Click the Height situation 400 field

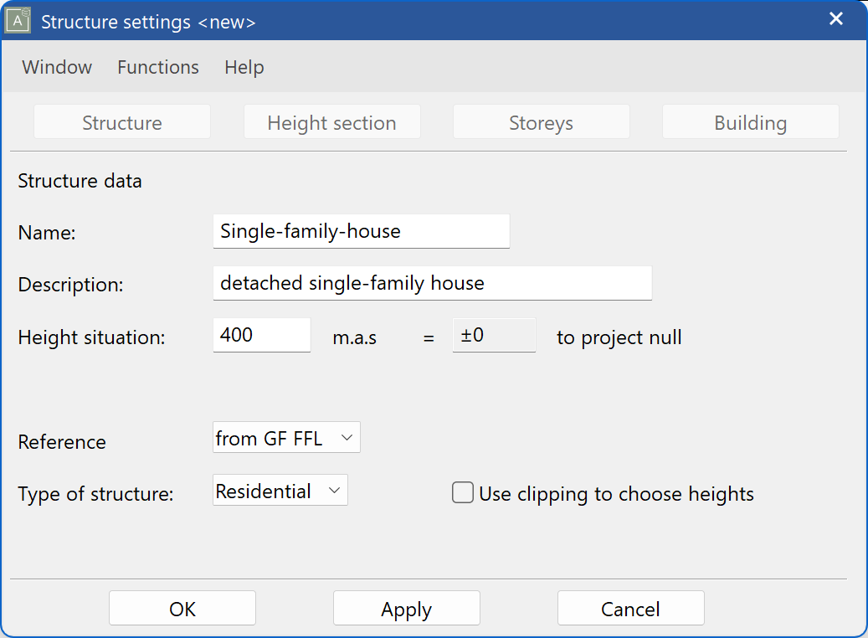tap(261, 335)
